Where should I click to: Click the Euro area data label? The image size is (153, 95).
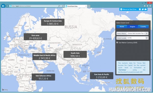[x=35, y=37]
